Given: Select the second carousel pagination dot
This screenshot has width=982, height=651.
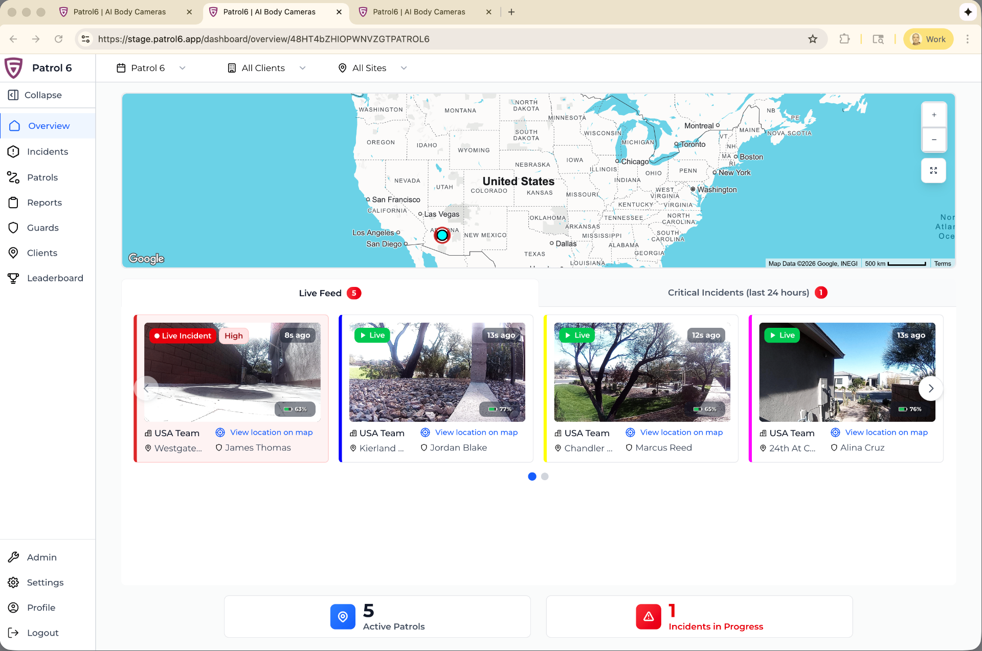Looking at the screenshot, I should pyautogui.click(x=545, y=476).
